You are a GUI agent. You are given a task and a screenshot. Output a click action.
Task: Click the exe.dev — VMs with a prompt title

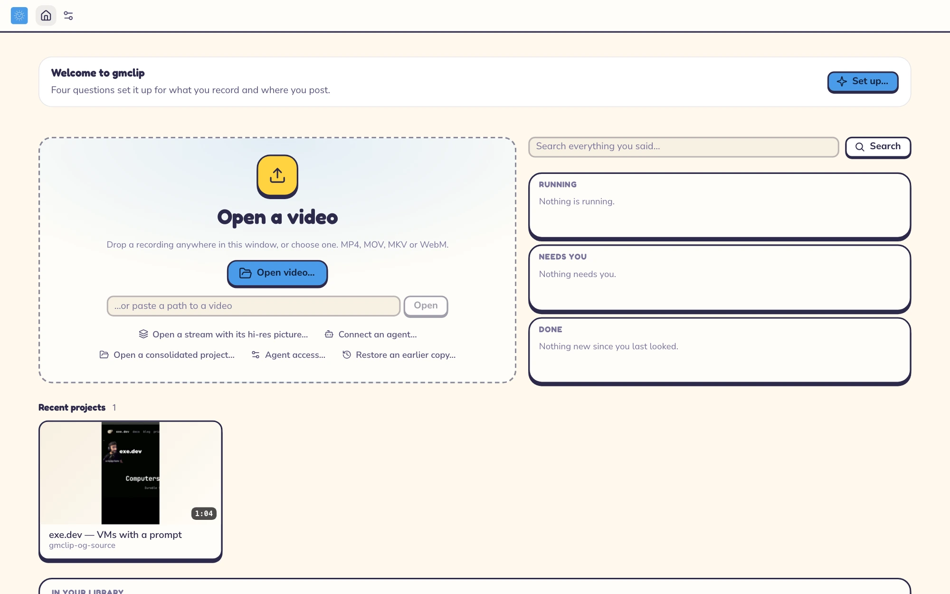[x=115, y=535]
